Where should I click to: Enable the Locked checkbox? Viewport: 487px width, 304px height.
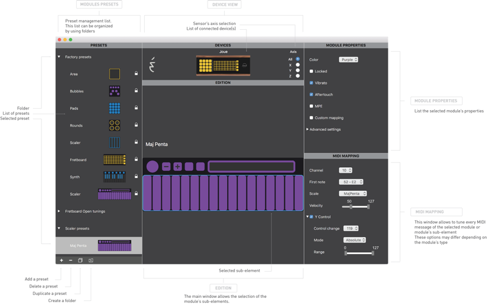pyautogui.click(x=311, y=71)
